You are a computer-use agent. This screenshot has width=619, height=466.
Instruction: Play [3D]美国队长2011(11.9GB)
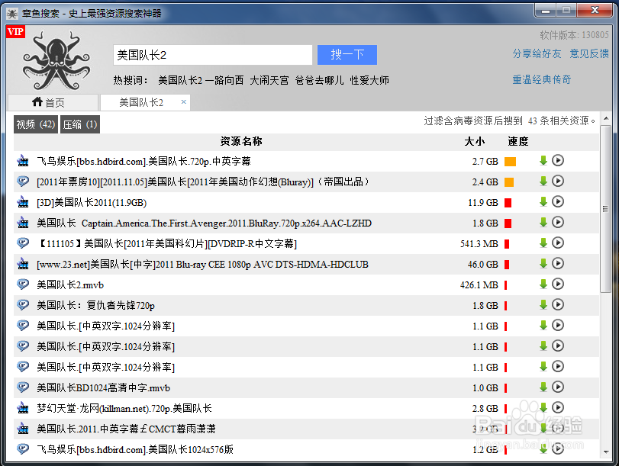(x=558, y=201)
